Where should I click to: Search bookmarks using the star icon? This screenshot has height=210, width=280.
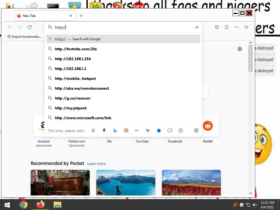click(159, 130)
